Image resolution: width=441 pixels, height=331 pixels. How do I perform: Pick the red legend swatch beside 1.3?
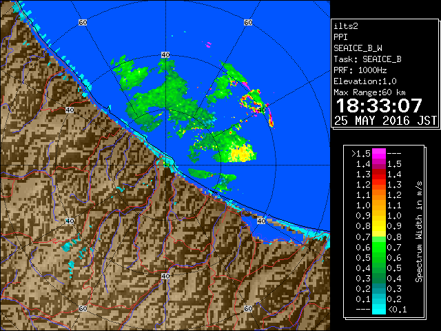click(379, 174)
